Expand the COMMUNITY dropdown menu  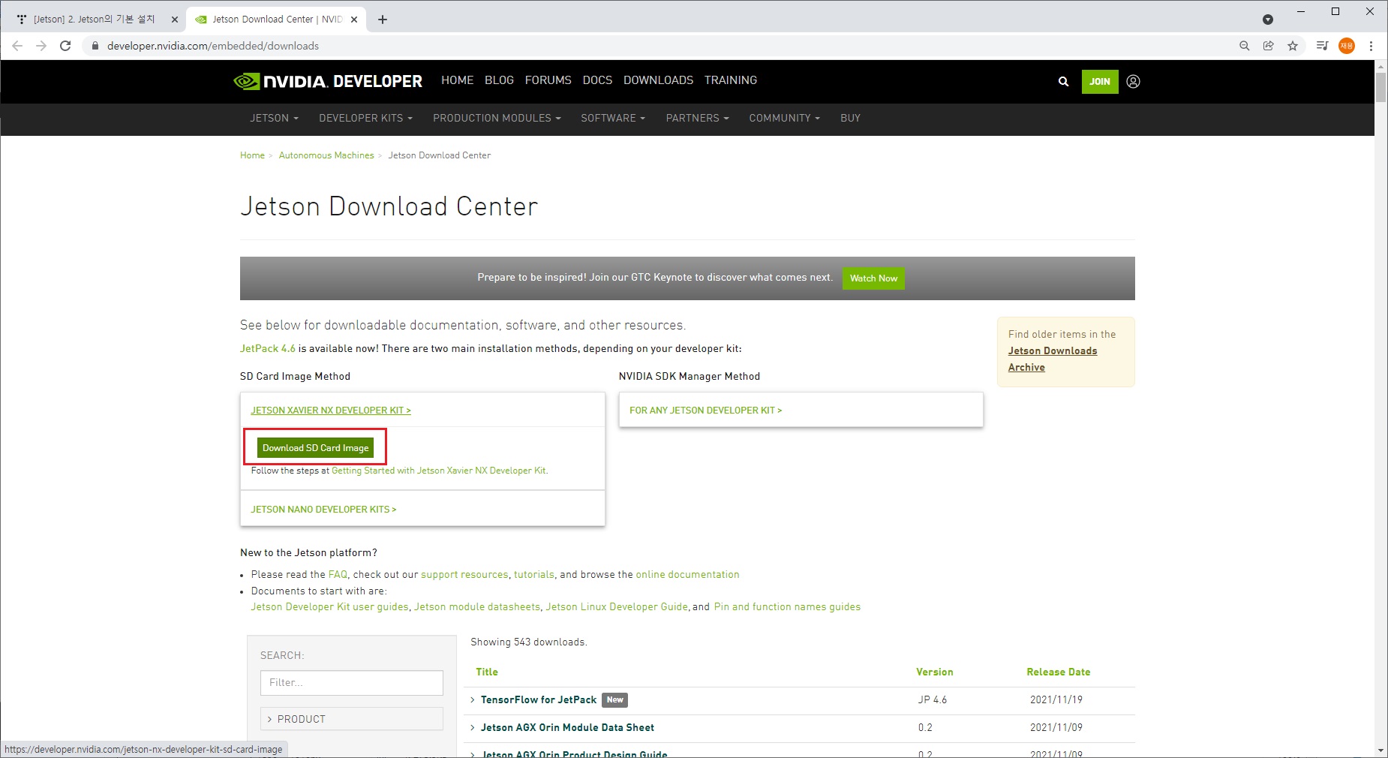(784, 119)
